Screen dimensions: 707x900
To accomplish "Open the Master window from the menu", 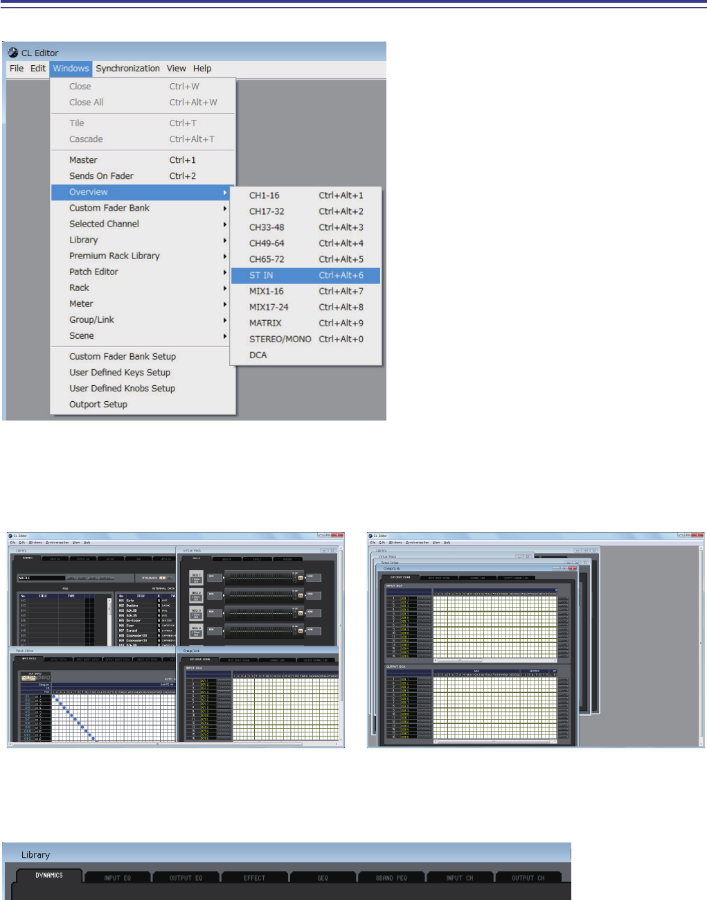I will (143, 160).
